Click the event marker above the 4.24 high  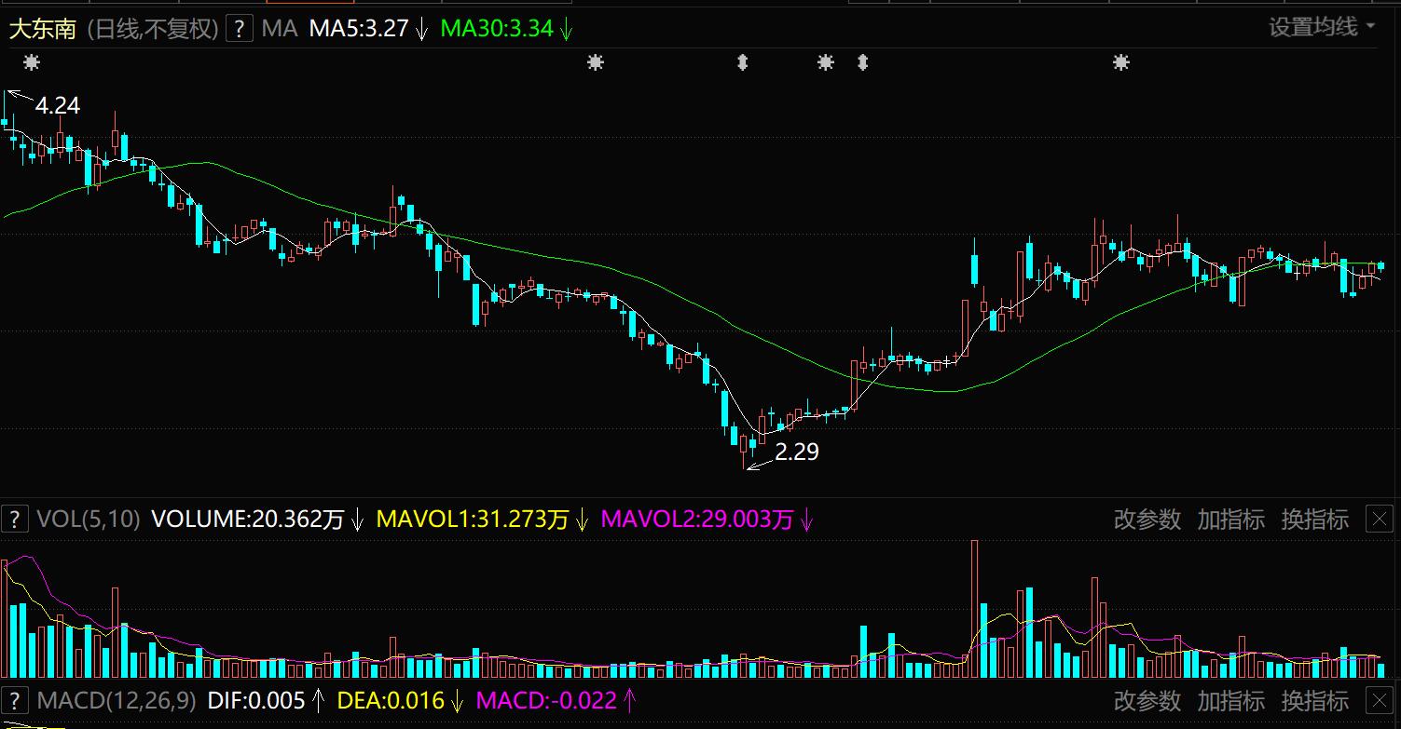click(32, 62)
